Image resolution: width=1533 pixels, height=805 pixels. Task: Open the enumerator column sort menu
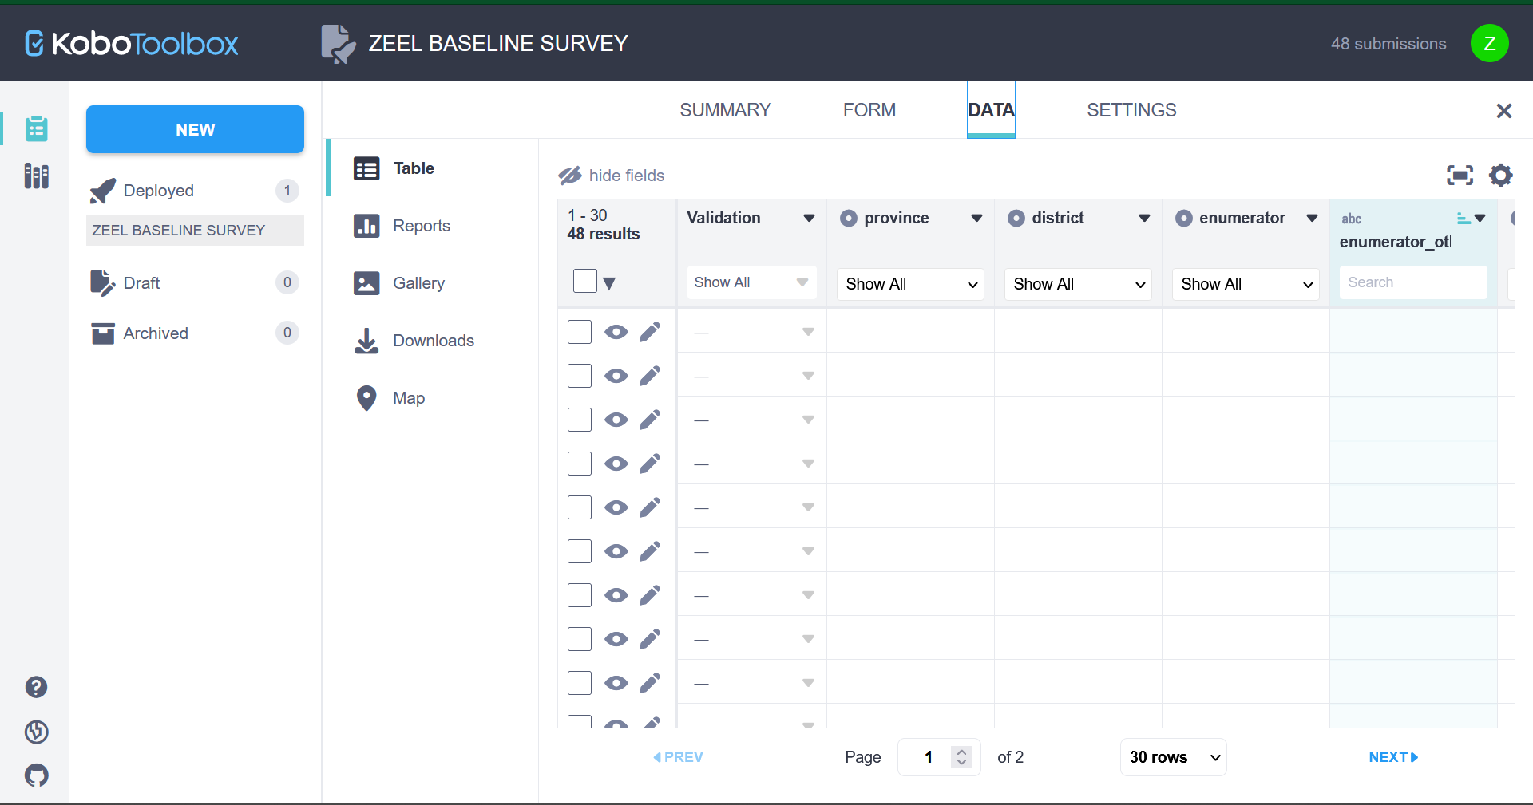pyautogui.click(x=1313, y=218)
